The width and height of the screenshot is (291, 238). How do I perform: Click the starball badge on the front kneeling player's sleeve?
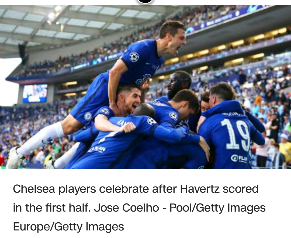[x=151, y=121]
